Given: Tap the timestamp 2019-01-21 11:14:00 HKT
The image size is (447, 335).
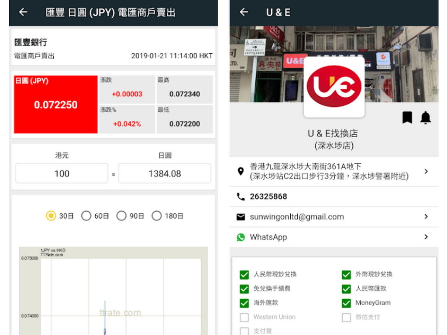Looking at the screenshot, I should click(172, 56).
